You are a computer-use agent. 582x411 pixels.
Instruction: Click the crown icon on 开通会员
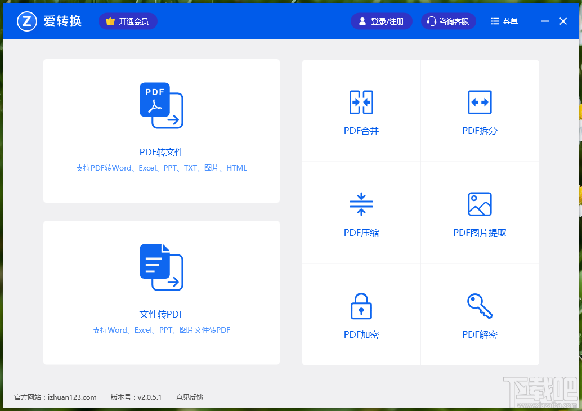pos(109,21)
